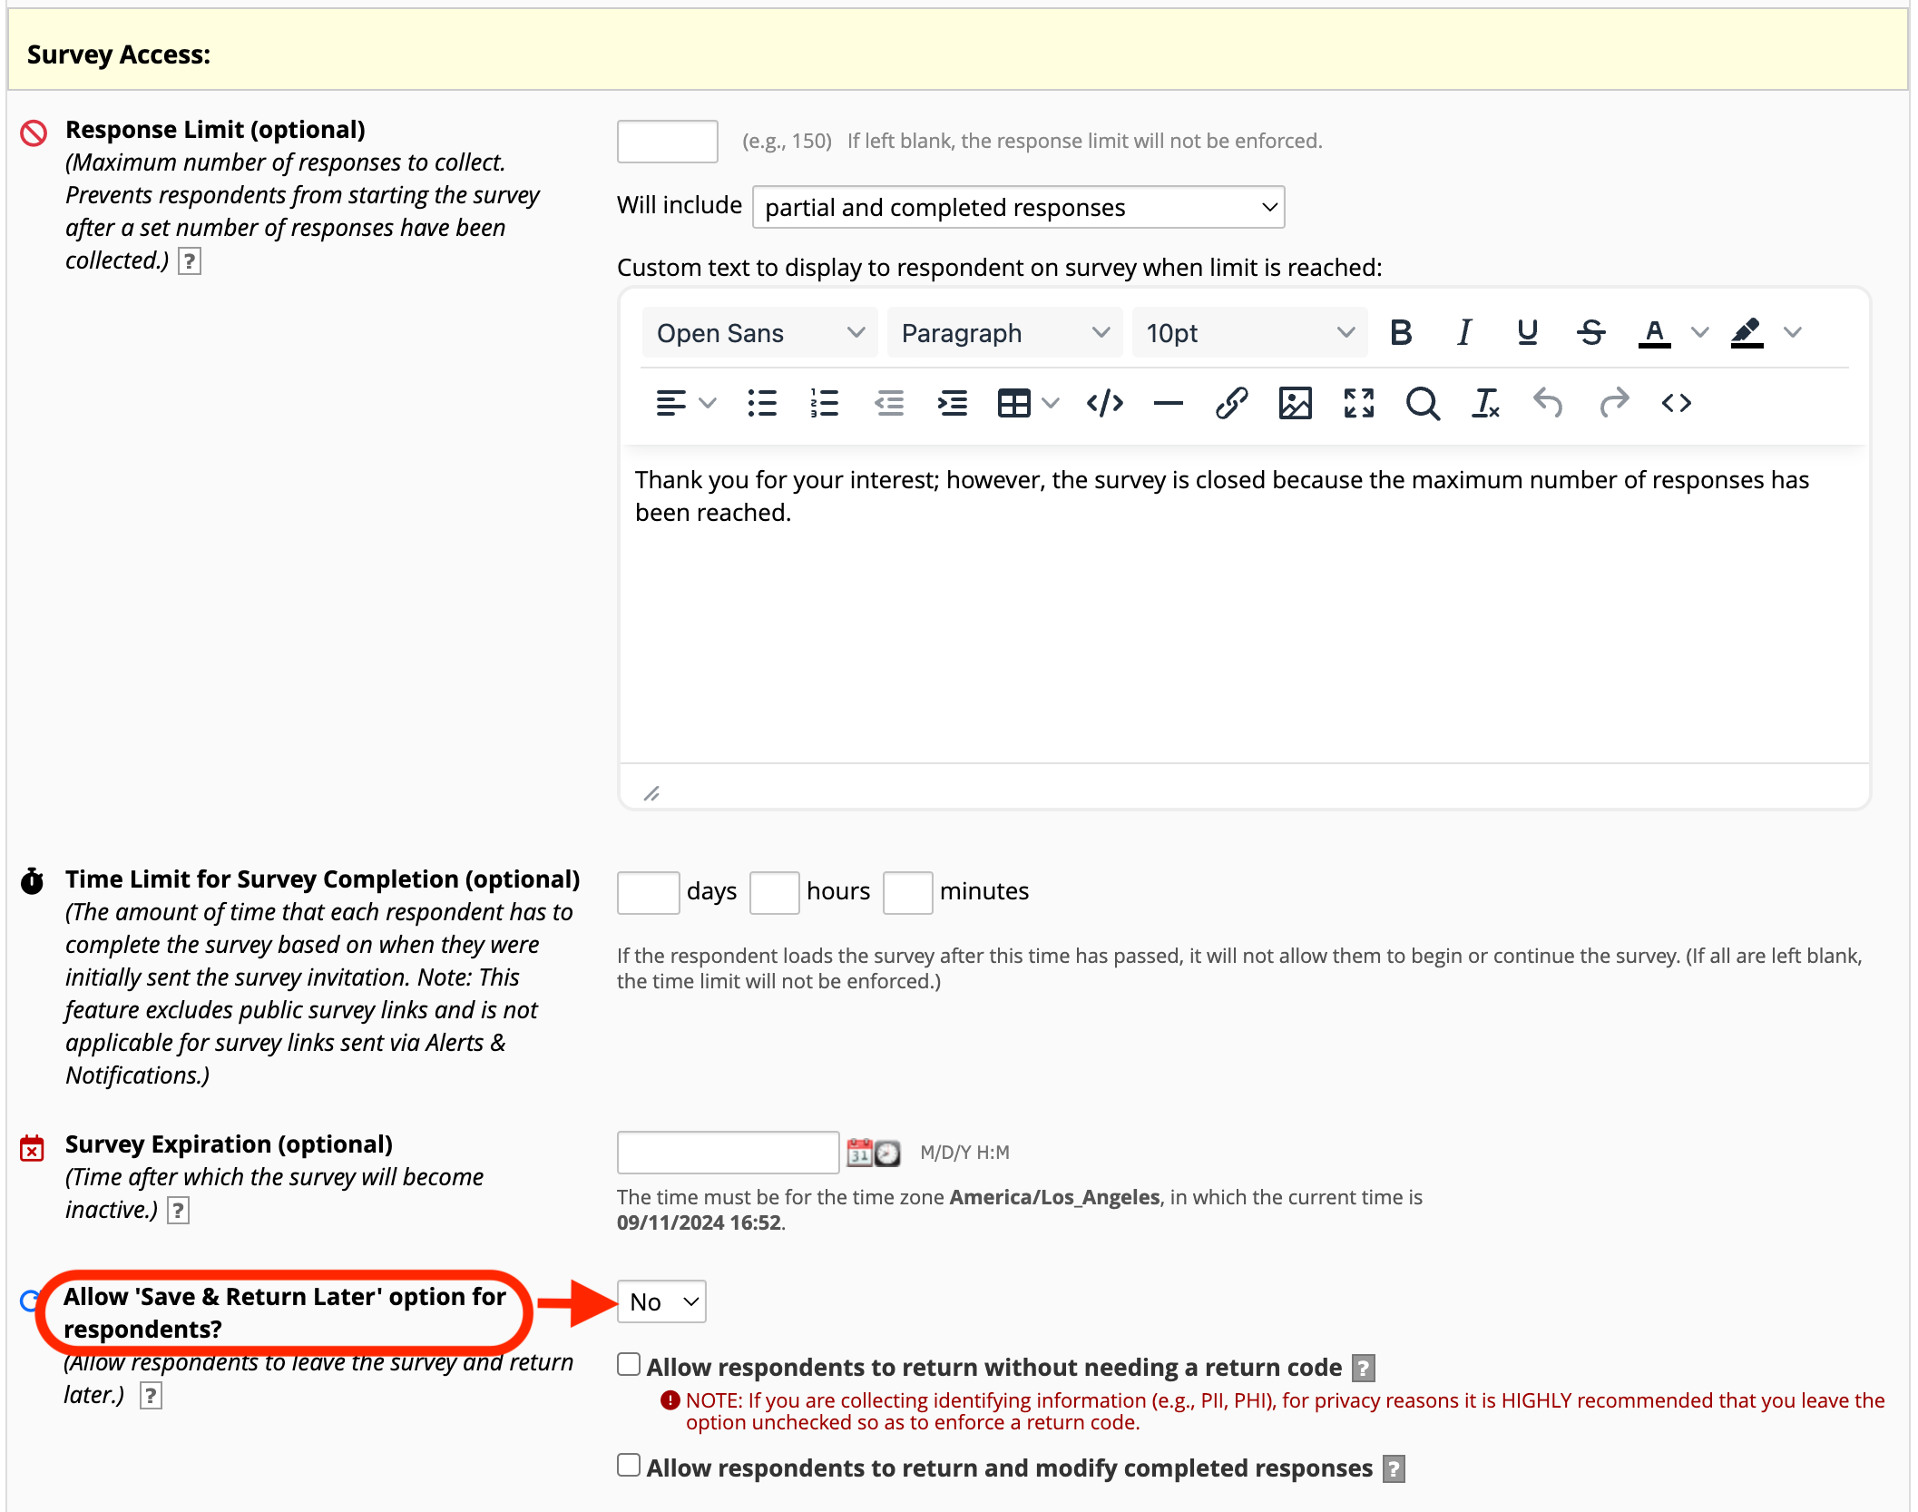Viewport: 1918px width, 1512px height.
Task: Set text color with the A icon
Action: pos(1654,333)
